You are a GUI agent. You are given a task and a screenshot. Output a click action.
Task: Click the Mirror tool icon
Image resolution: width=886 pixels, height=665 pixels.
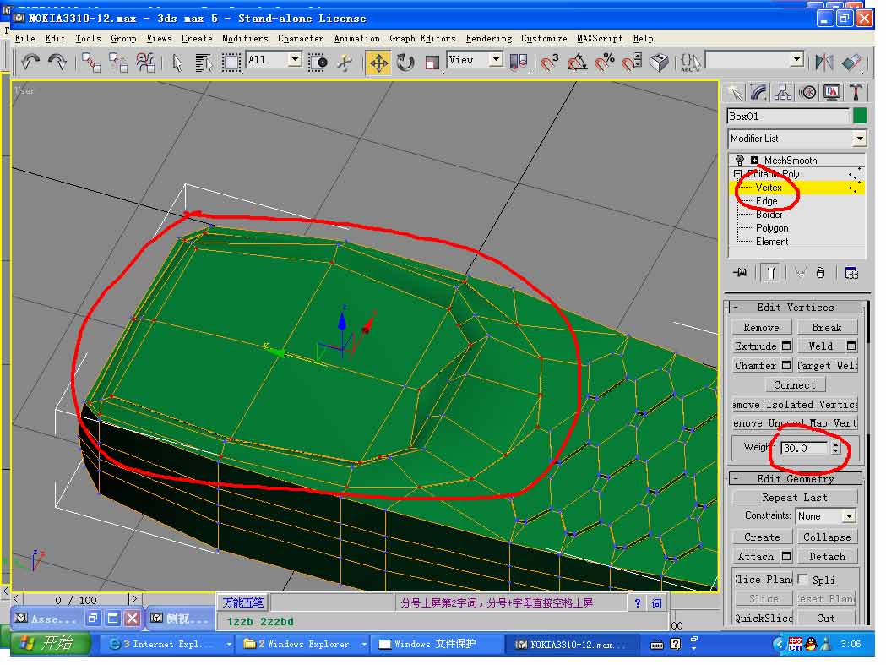[824, 62]
